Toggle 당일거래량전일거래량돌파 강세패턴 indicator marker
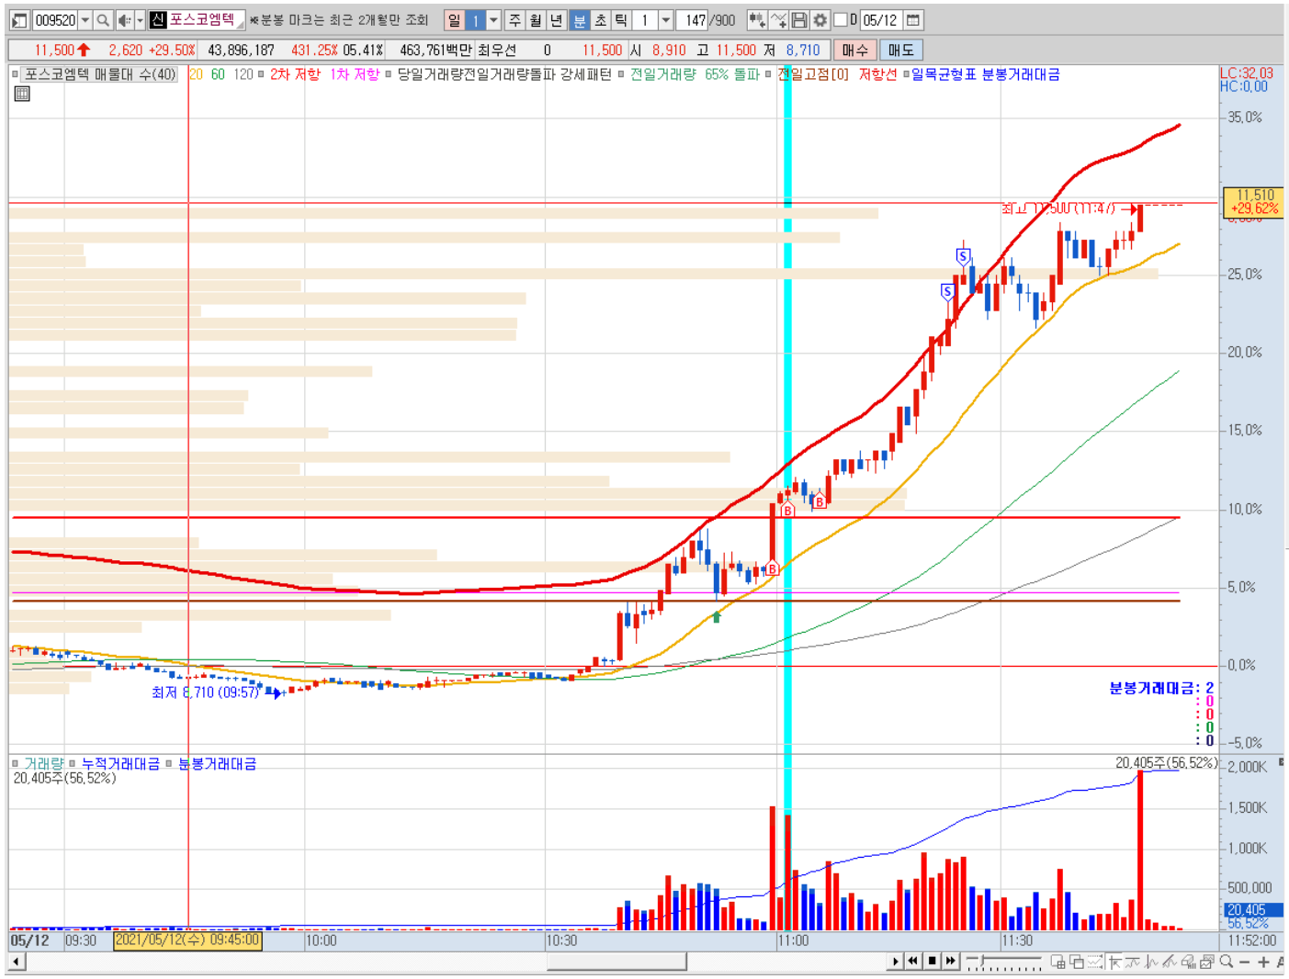Image resolution: width=1289 pixels, height=979 pixels. pos(388,74)
